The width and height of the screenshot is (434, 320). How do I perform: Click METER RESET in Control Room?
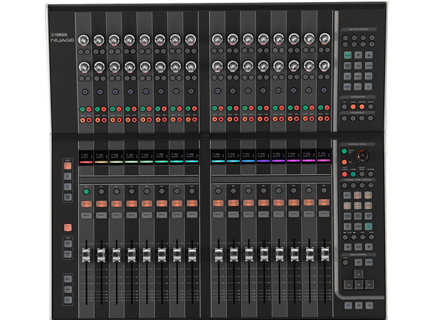click(x=361, y=174)
